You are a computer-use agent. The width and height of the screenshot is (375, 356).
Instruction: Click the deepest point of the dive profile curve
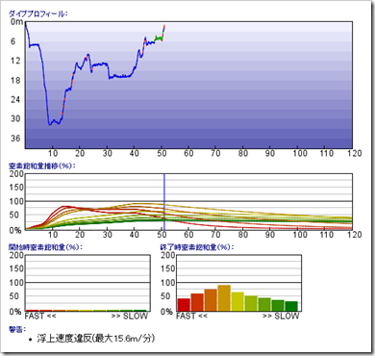(50, 124)
